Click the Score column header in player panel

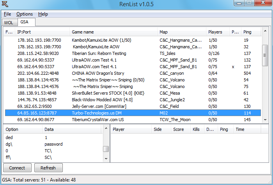179,129
